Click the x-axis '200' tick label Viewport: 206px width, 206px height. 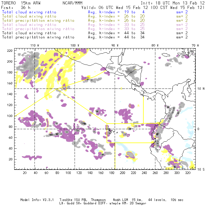[x=122, y=173]
